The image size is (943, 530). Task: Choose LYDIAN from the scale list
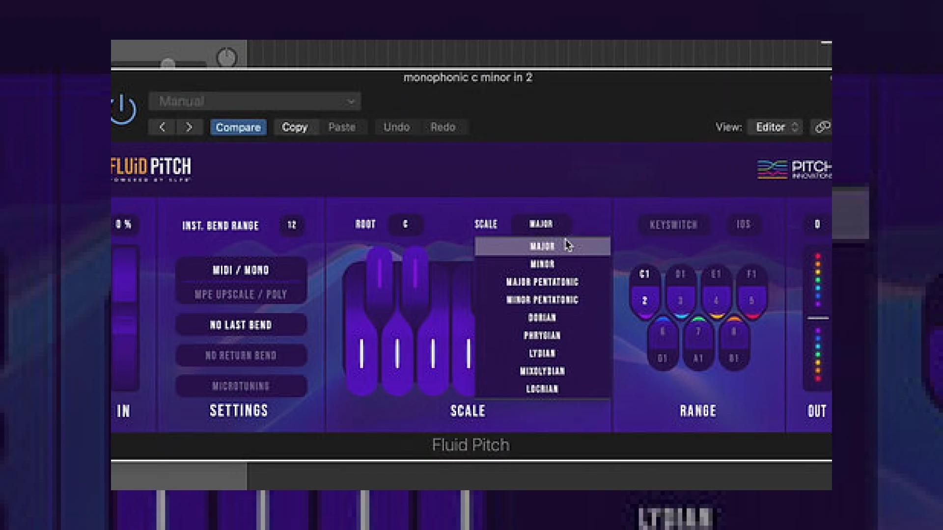pyautogui.click(x=542, y=353)
